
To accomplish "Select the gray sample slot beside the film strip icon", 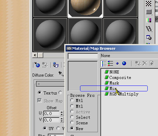I will (120, 31).
